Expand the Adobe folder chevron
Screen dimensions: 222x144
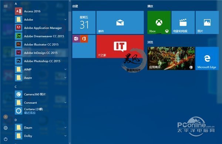65,19
